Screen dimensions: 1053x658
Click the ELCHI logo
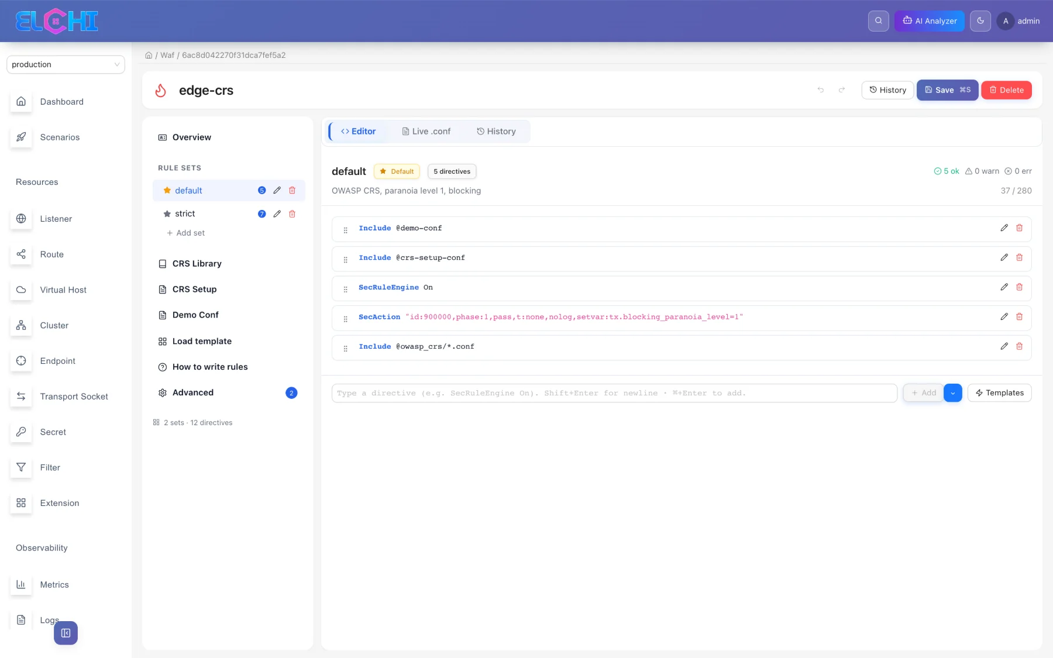pyautogui.click(x=56, y=21)
